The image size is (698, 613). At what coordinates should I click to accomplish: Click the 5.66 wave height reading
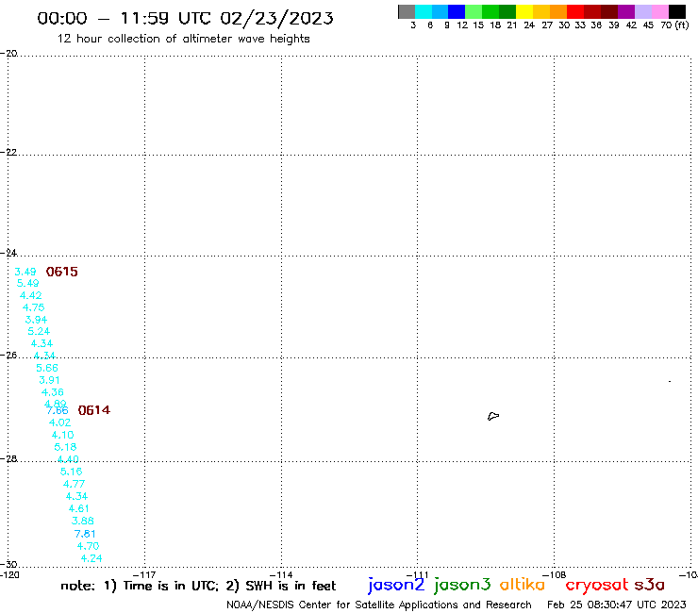pyautogui.click(x=47, y=368)
